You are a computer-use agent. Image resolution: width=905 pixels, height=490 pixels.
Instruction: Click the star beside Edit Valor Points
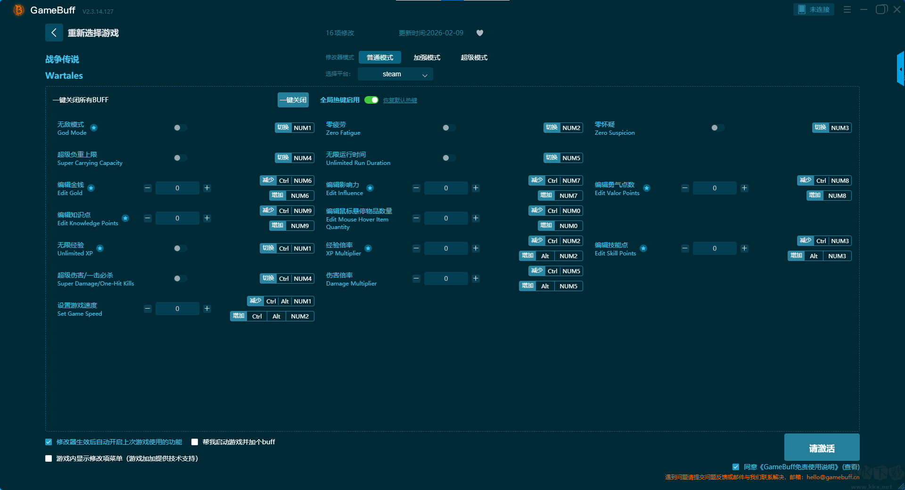[x=647, y=188]
